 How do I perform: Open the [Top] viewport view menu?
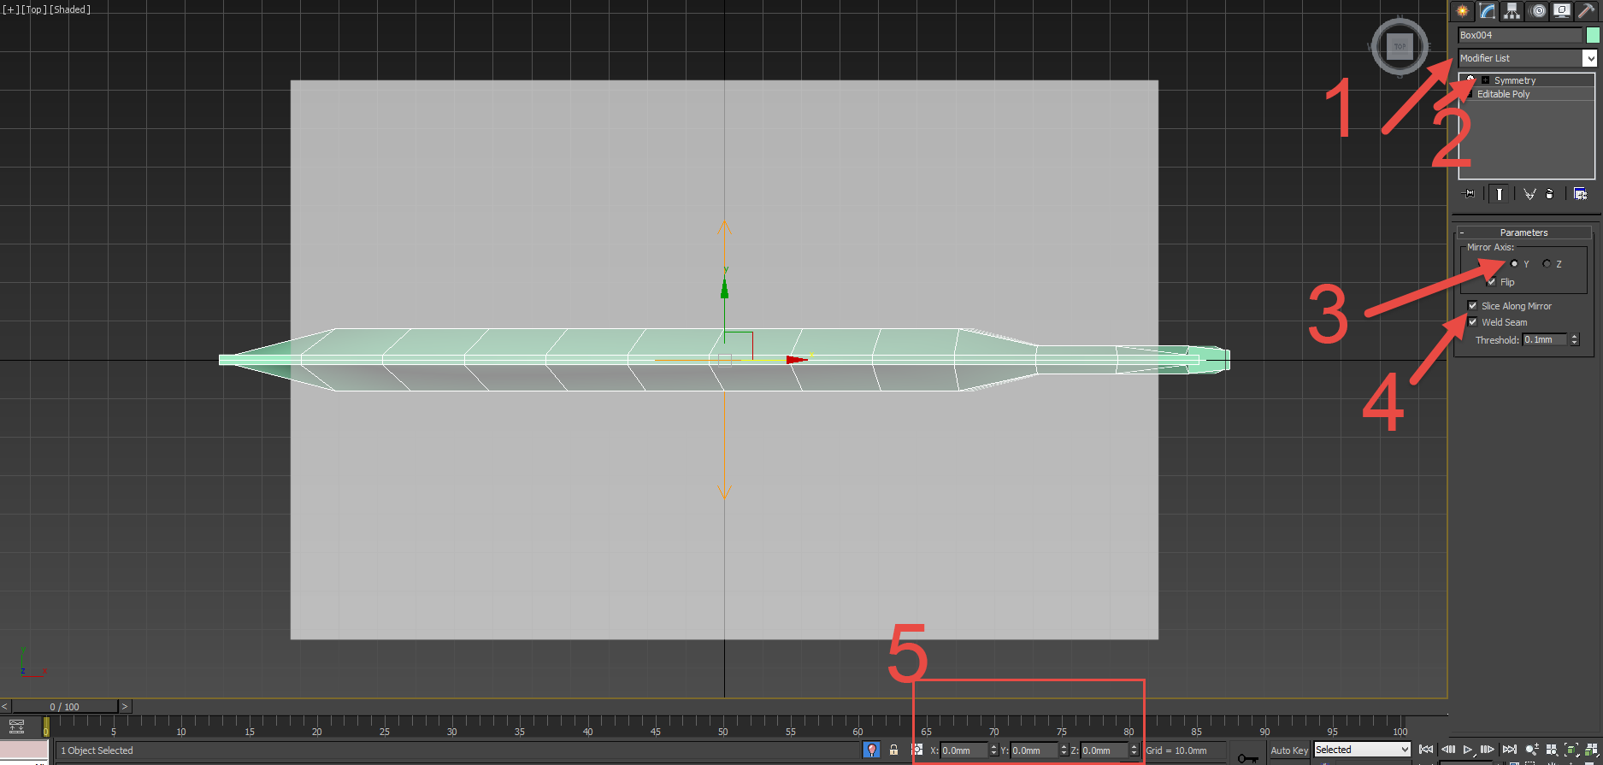[33, 9]
